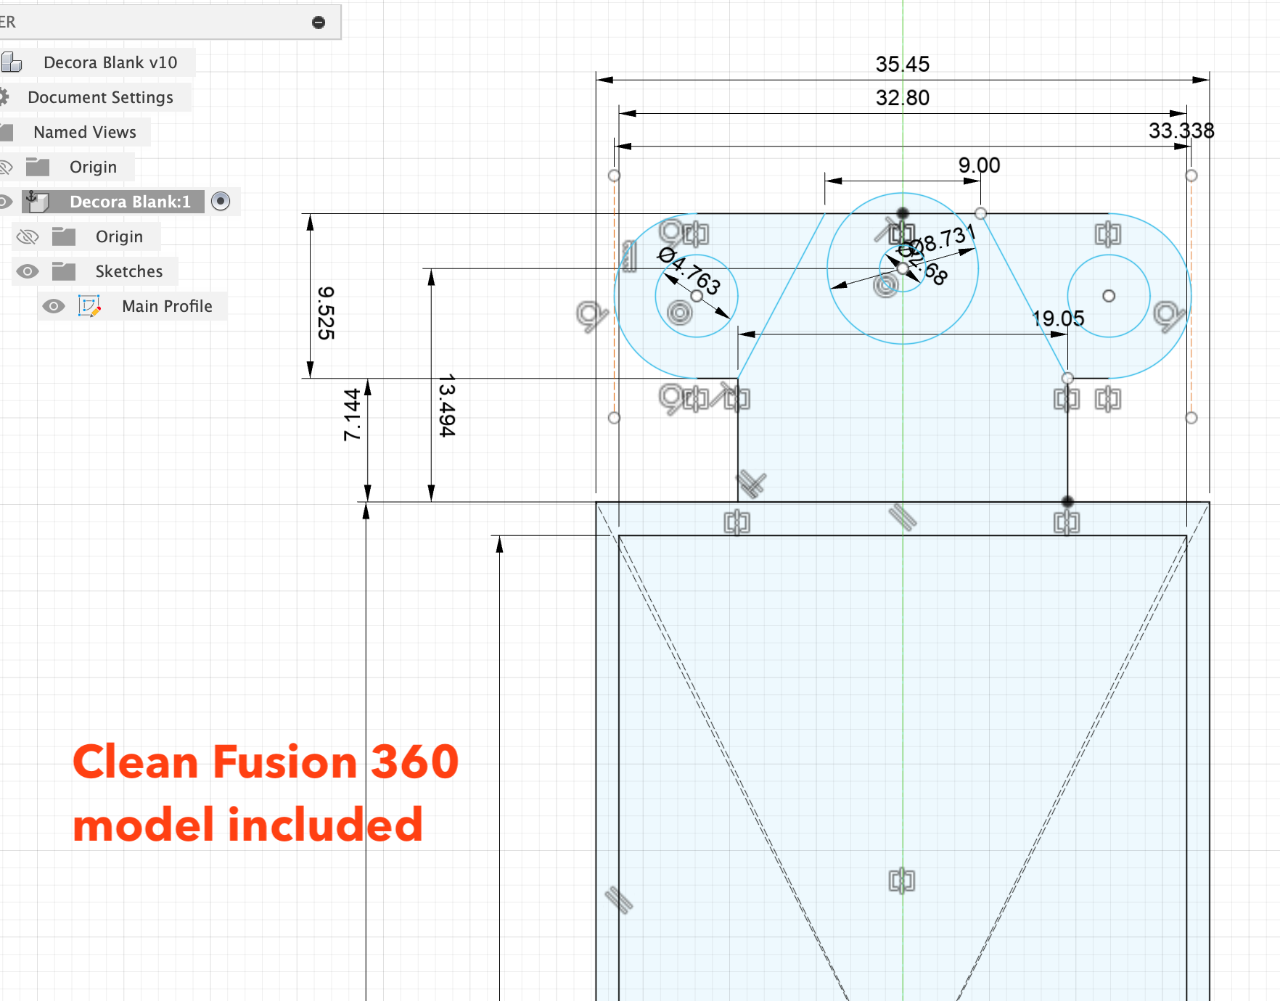Select the tangent constraint glyph outside the left arc
Viewport: 1280px width, 1001px height.
click(591, 317)
